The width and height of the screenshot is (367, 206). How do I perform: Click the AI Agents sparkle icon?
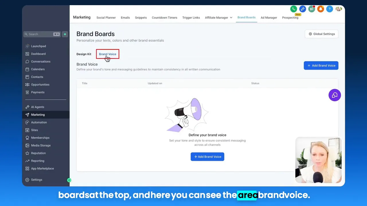(27, 107)
